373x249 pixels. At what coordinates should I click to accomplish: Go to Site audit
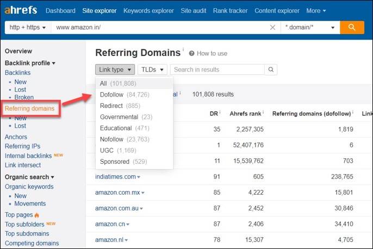point(194,11)
